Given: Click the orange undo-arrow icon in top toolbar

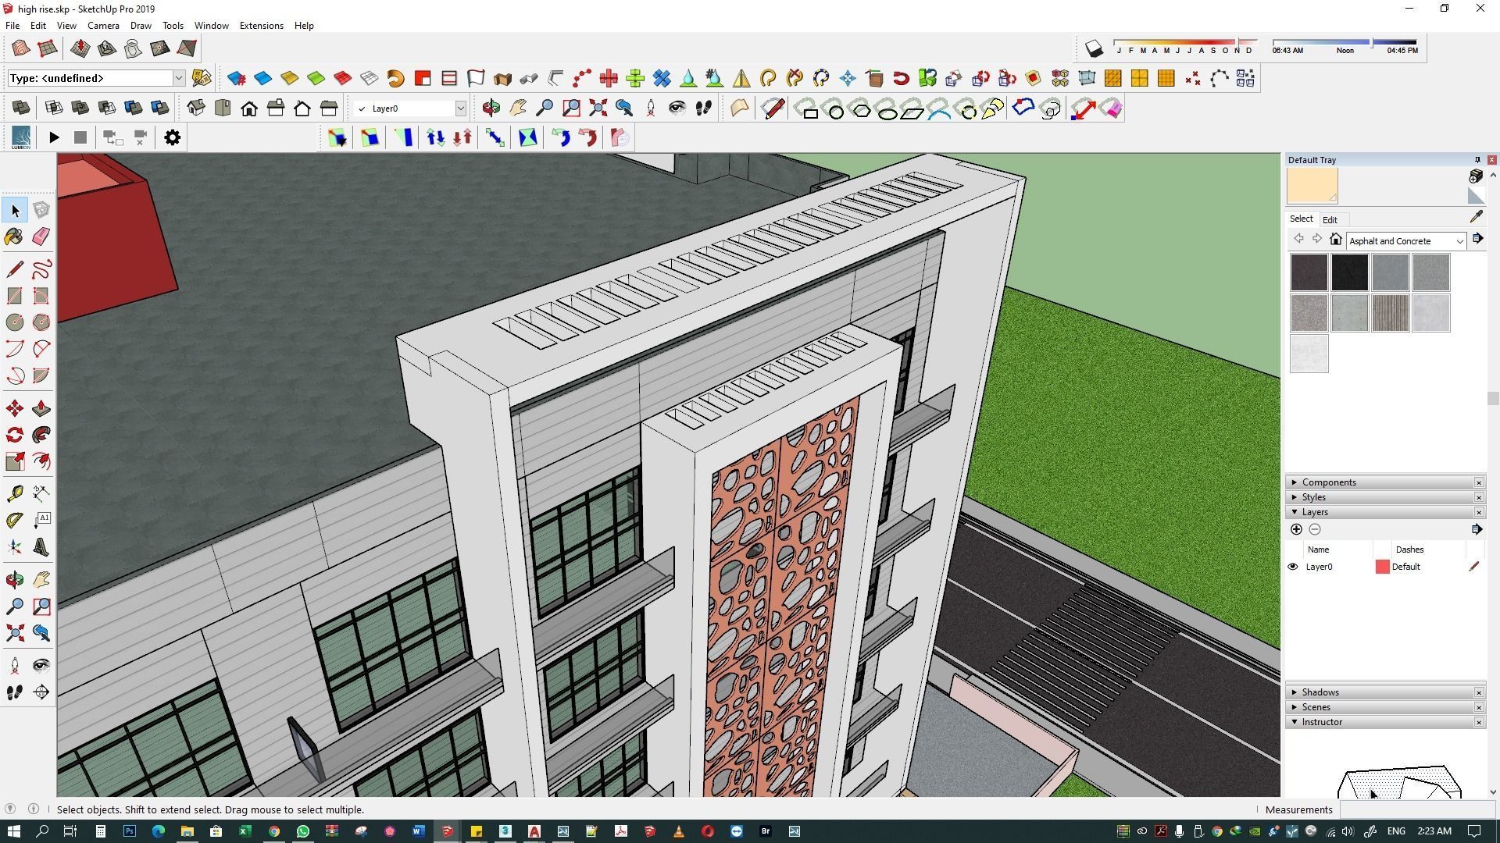Looking at the screenshot, I should pos(395,78).
